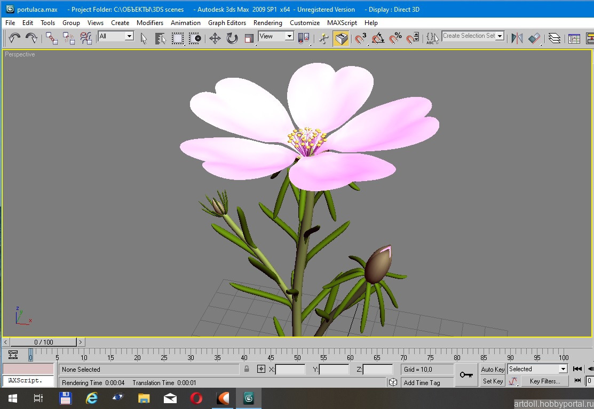
Task: Open the Layer Manager icon
Action: 555,38
